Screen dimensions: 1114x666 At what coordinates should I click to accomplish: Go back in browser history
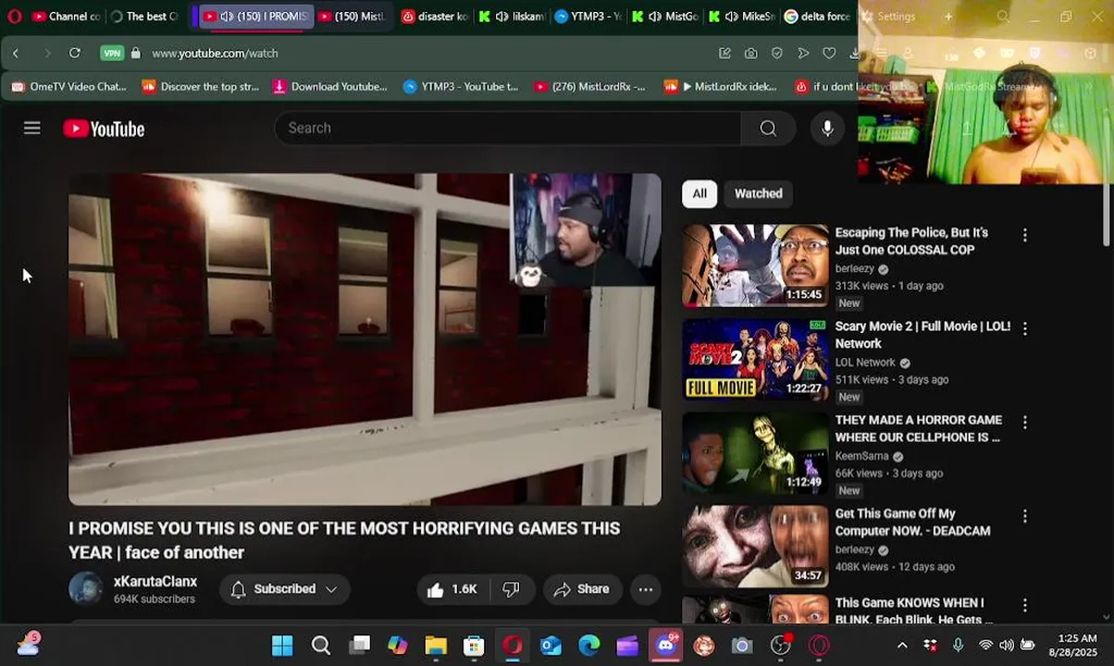pyautogui.click(x=16, y=54)
